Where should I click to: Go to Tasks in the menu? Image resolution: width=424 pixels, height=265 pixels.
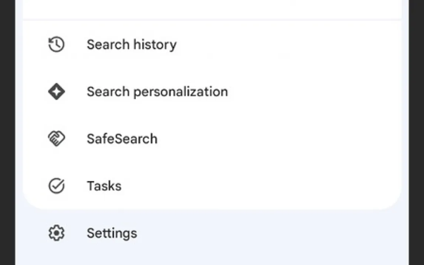104,186
